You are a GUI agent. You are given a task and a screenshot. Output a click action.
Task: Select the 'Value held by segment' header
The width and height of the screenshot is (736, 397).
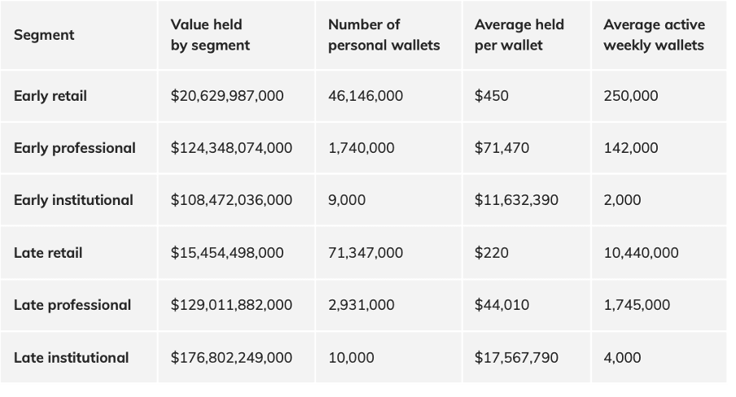210,35
